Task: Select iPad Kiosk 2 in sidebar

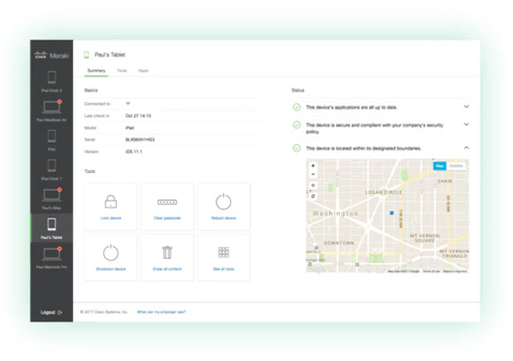Action: (x=51, y=80)
